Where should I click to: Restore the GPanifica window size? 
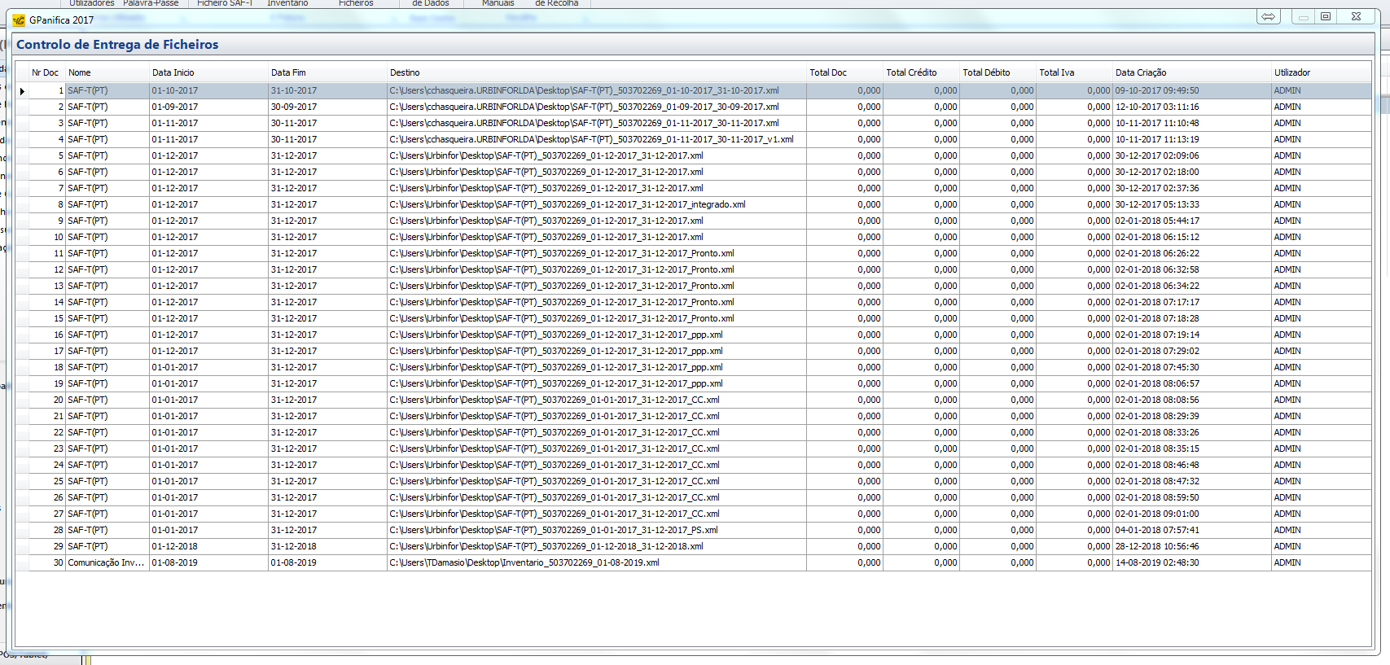tap(1326, 17)
